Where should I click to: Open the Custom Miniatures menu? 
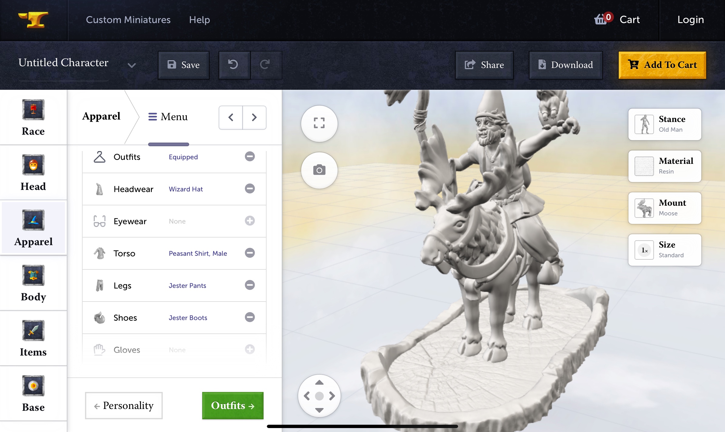tap(128, 20)
